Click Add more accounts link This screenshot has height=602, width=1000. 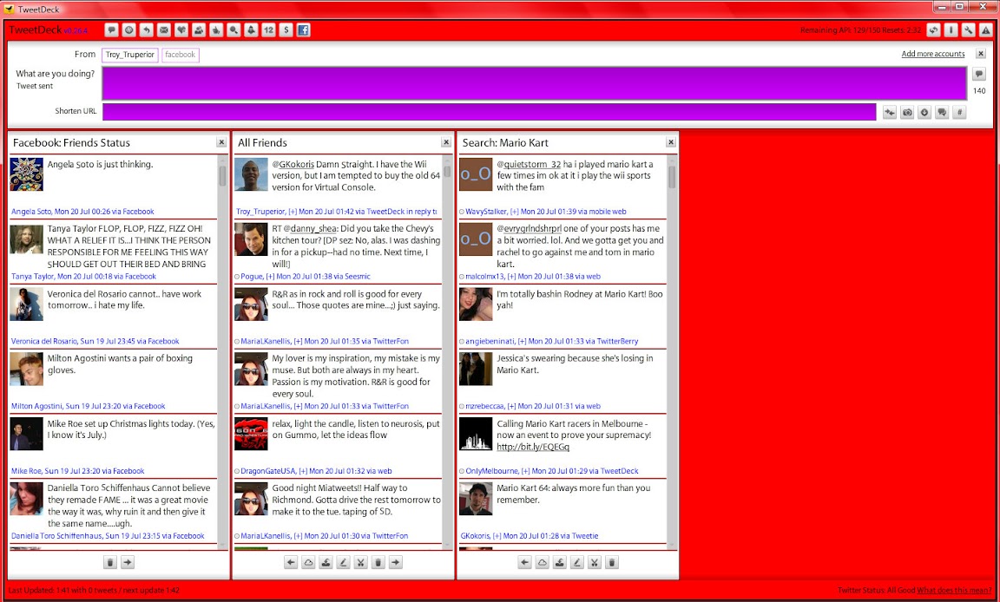[x=933, y=54]
